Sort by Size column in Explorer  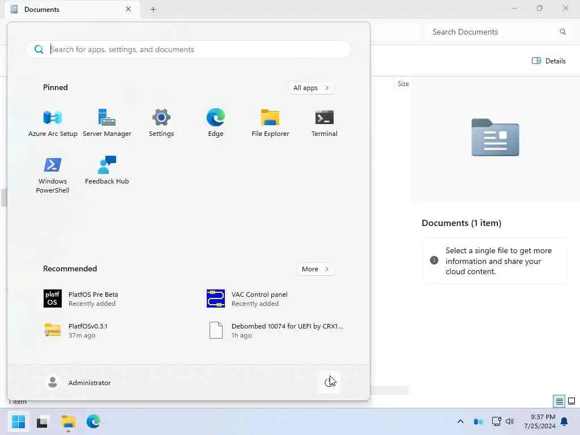point(403,84)
